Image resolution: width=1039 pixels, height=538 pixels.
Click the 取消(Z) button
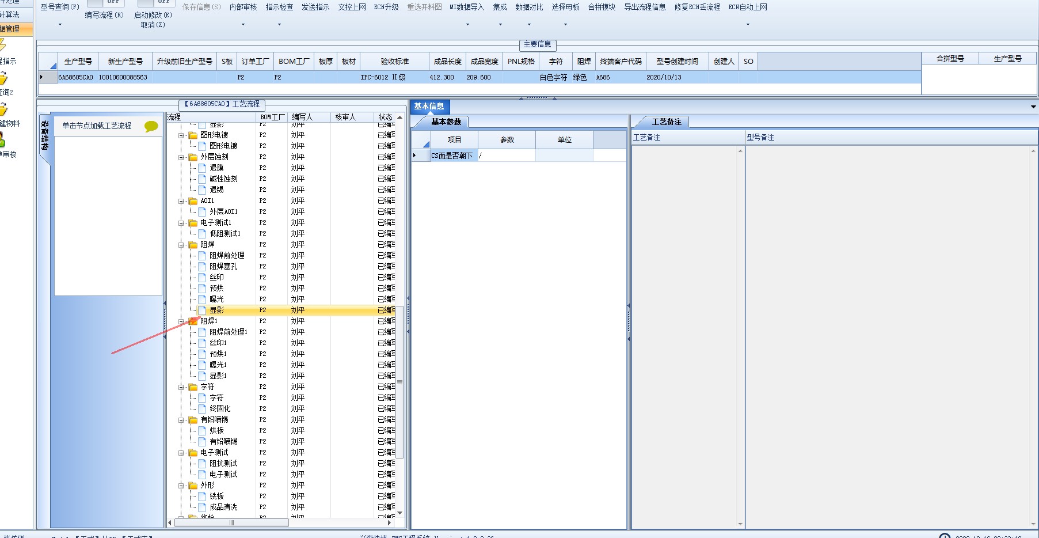coord(153,25)
